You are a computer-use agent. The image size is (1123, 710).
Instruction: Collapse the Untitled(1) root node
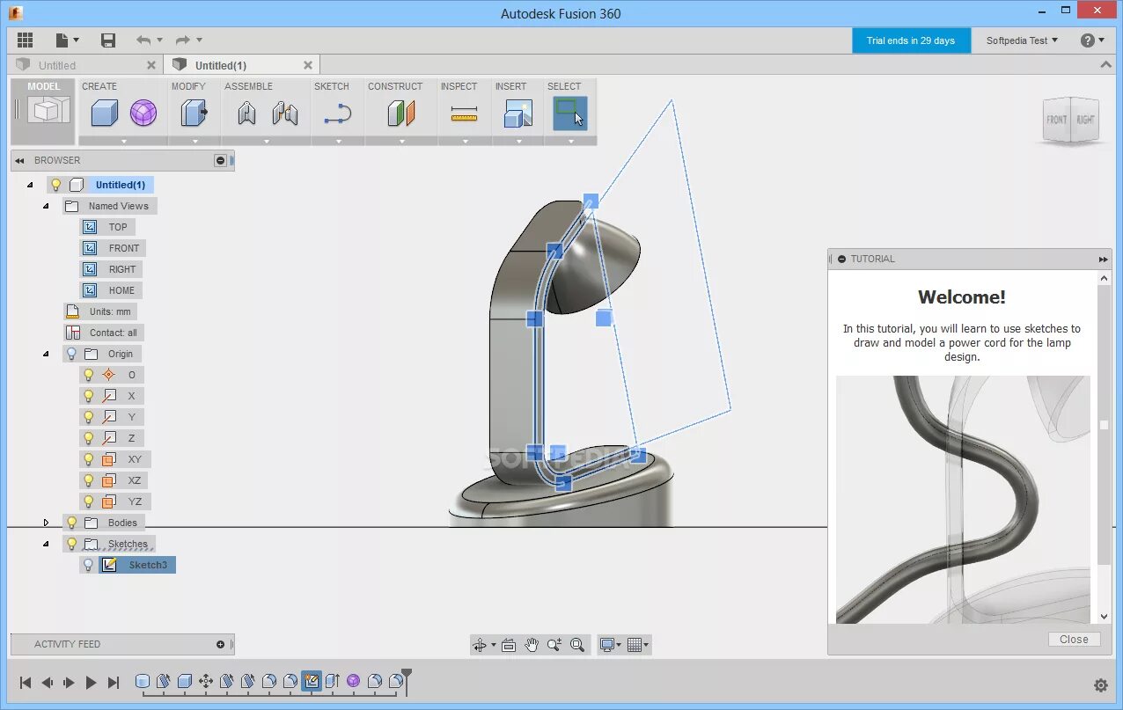(30, 185)
